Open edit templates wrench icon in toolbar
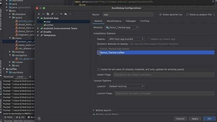Viewport: 217px width, 122px height. 52,14
